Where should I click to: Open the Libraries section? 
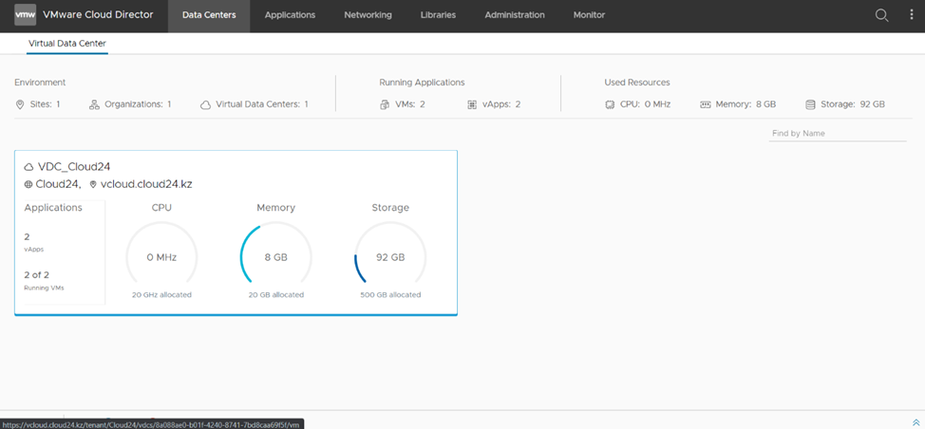coord(438,15)
